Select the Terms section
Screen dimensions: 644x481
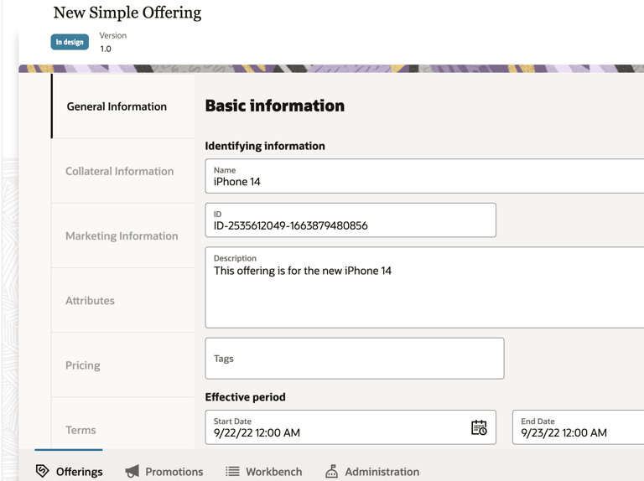pyautogui.click(x=80, y=430)
